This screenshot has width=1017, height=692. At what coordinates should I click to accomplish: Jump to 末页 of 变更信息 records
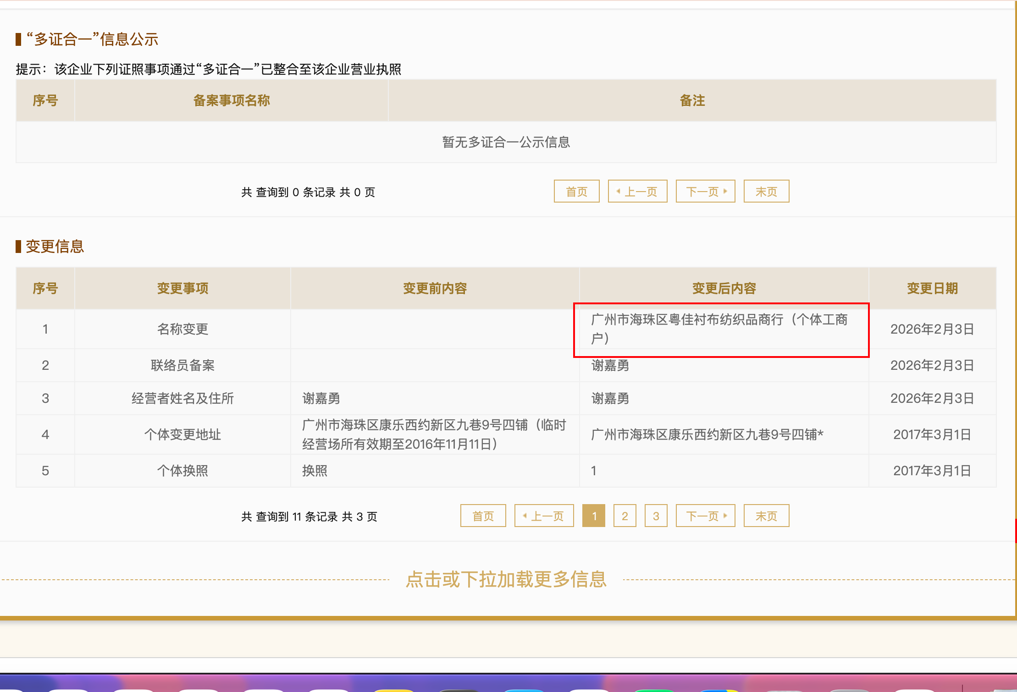point(766,516)
